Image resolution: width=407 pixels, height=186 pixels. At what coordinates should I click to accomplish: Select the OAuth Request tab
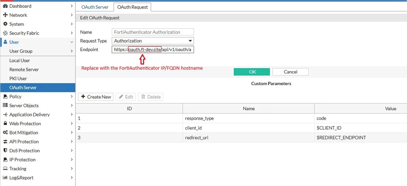pyautogui.click(x=133, y=7)
